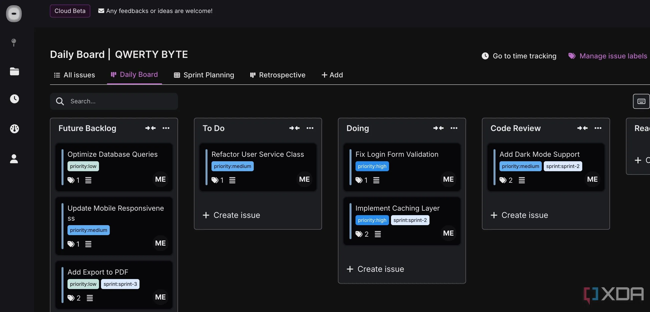Click ME assignee avatar on Refactor User Service Class
Image resolution: width=650 pixels, height=312 pixels.
(304, 179)
